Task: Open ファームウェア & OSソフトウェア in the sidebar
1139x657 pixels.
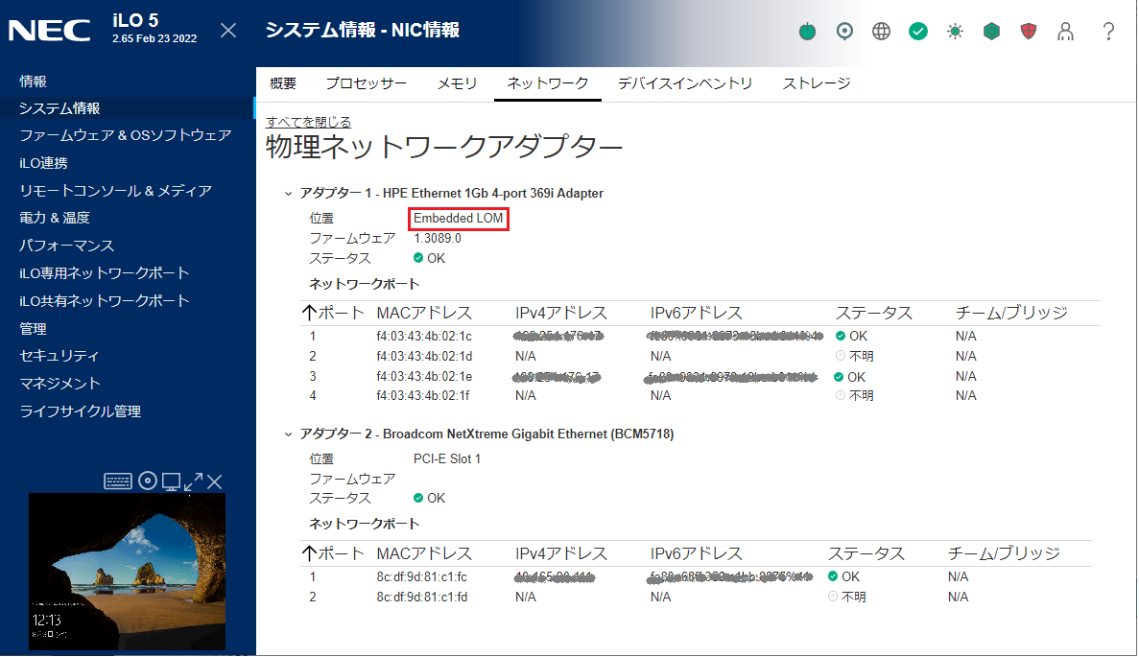Action: [127, 135]
